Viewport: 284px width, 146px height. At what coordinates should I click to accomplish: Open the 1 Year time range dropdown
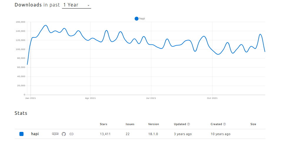76,5
